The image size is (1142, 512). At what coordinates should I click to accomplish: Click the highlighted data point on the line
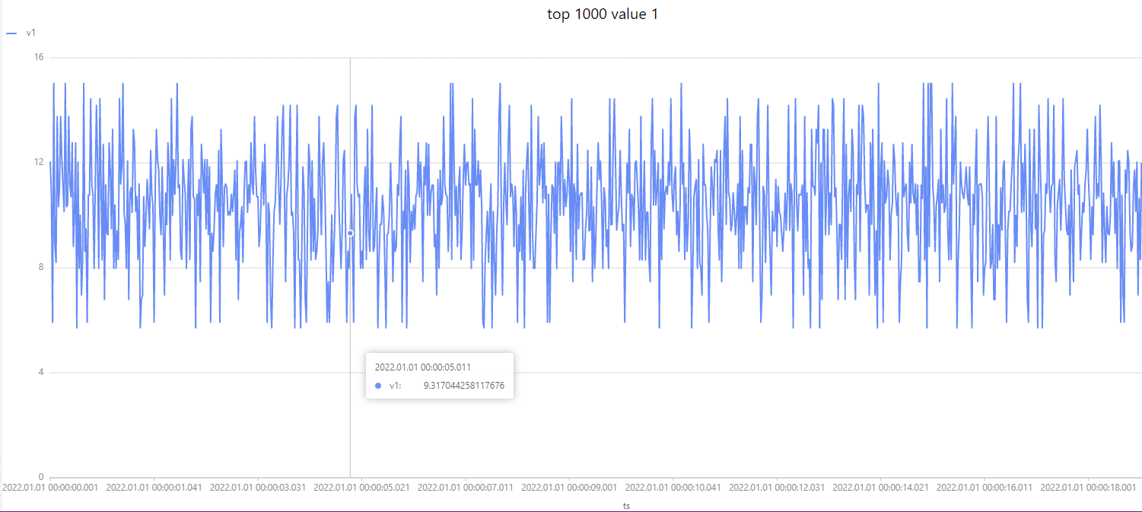(350, 233)
